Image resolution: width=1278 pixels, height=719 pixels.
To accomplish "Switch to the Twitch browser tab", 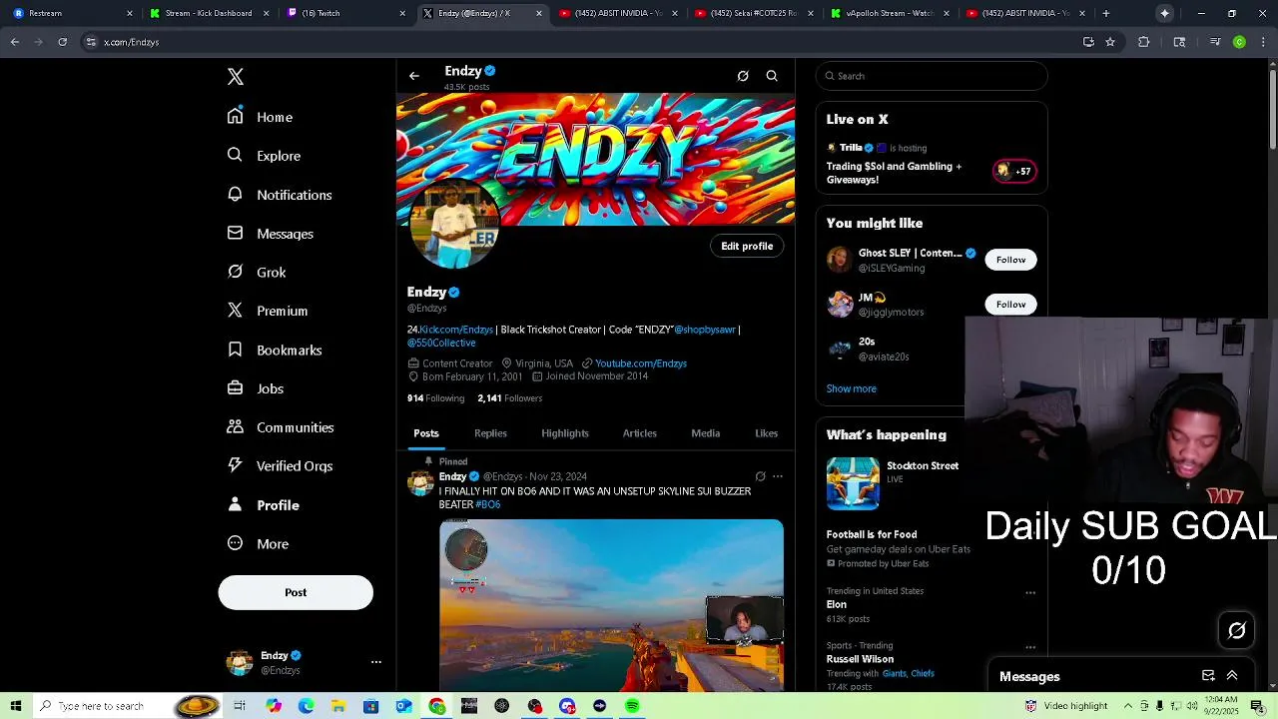I will [344, 13].
